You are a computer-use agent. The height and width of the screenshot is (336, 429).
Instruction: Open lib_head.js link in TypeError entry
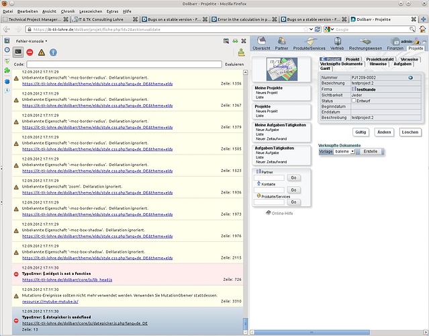[67, 280]
